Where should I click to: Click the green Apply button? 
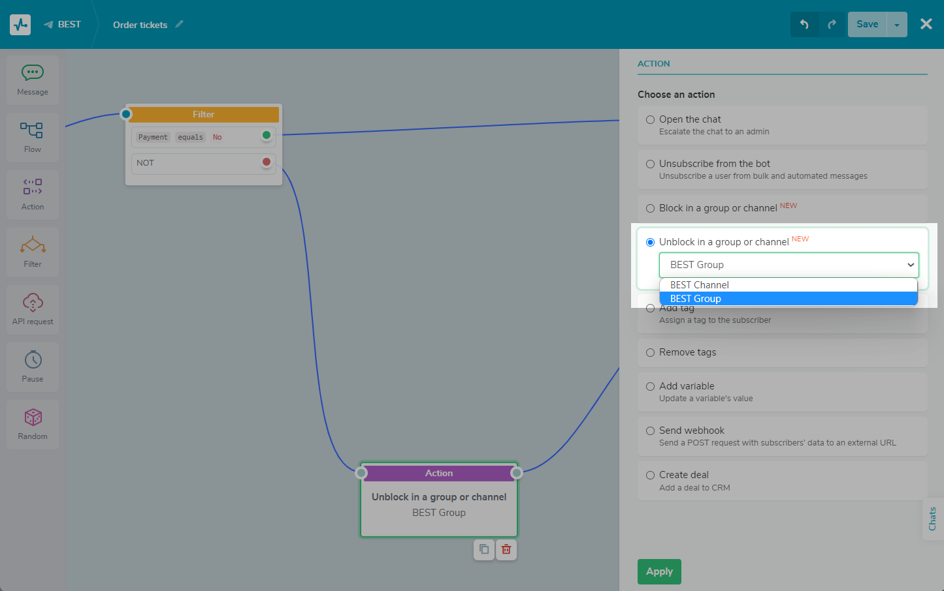tap(659, 571)
